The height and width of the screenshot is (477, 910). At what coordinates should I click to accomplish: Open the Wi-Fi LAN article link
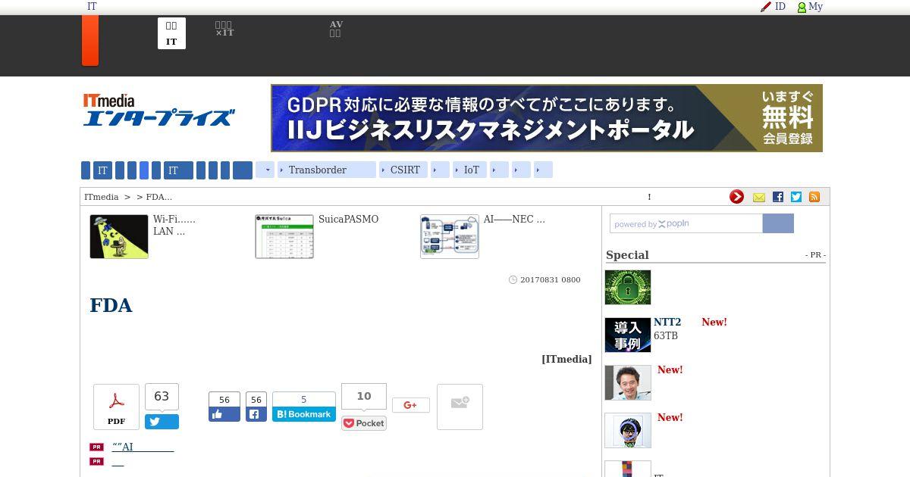pyautogui.click(x=174, y=226)
